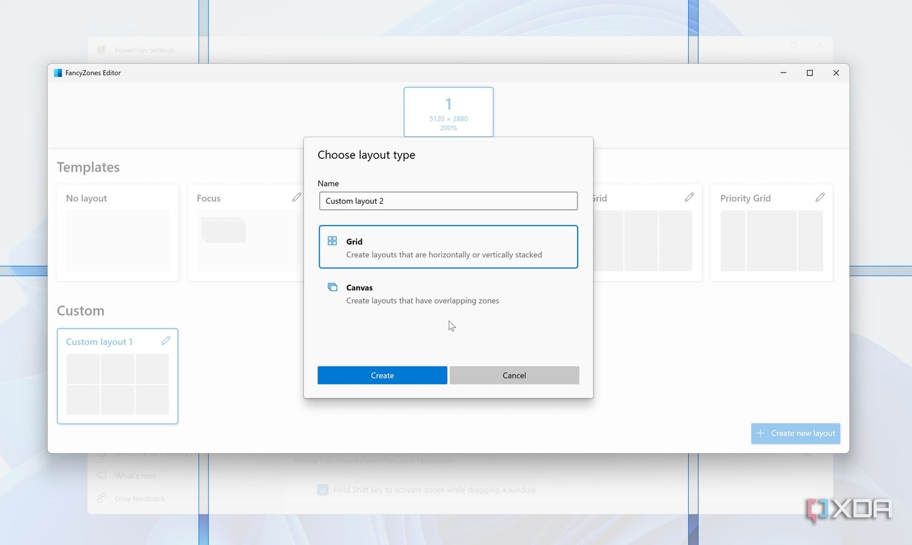This screenshot has width=912, height=545.
Task: Click the Canvas overlapping zones icon
Action: [332, 287]
